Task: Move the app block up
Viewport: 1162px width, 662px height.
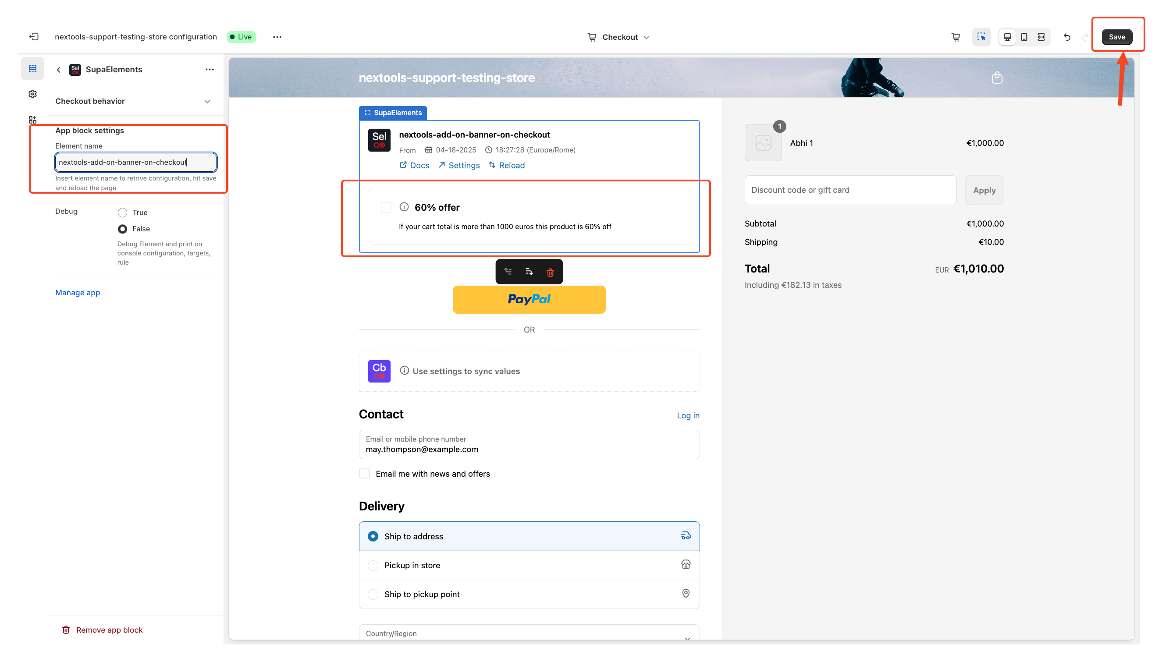Action: pyautogui.click(x=508, y=272)
